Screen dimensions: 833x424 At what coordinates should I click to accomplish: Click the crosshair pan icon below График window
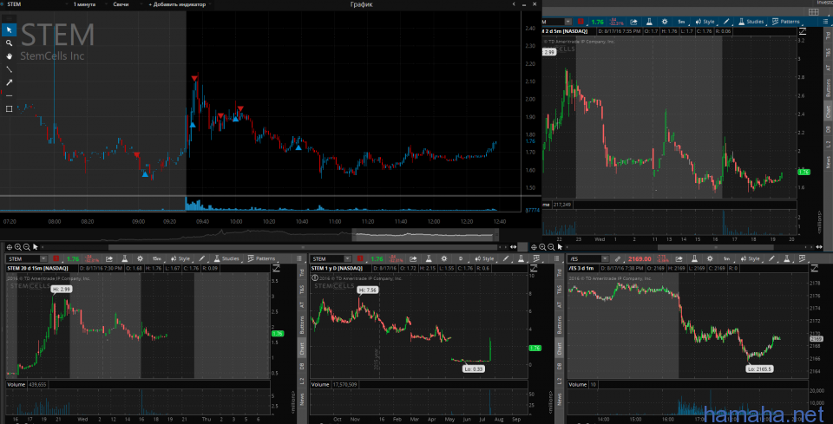[x=9, y=247]
